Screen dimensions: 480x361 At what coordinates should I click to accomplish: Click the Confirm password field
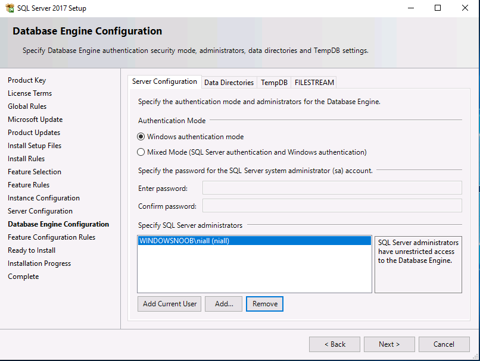332,206
